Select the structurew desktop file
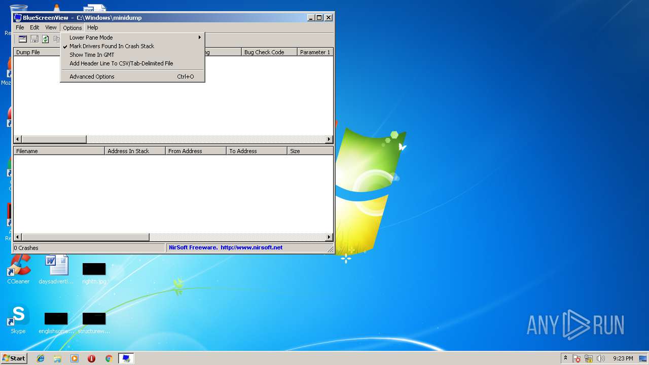The image size is (649, 365). click(x=94, y=322)
